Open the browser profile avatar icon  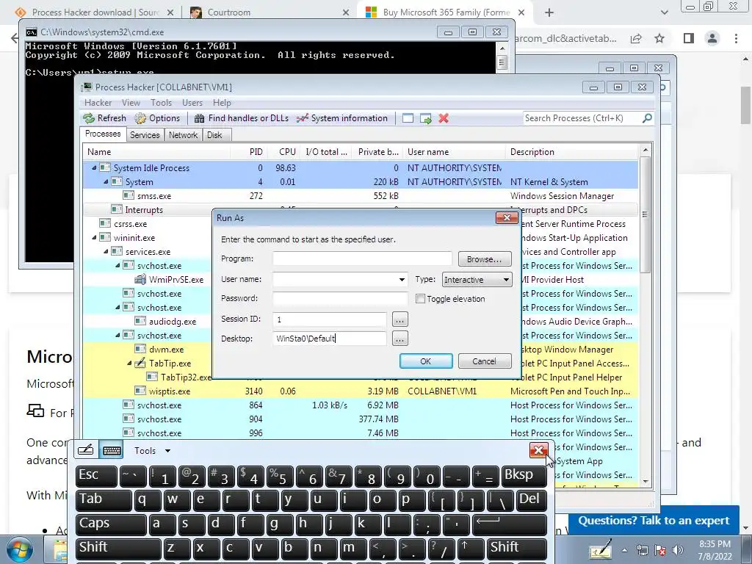point(712,38)
